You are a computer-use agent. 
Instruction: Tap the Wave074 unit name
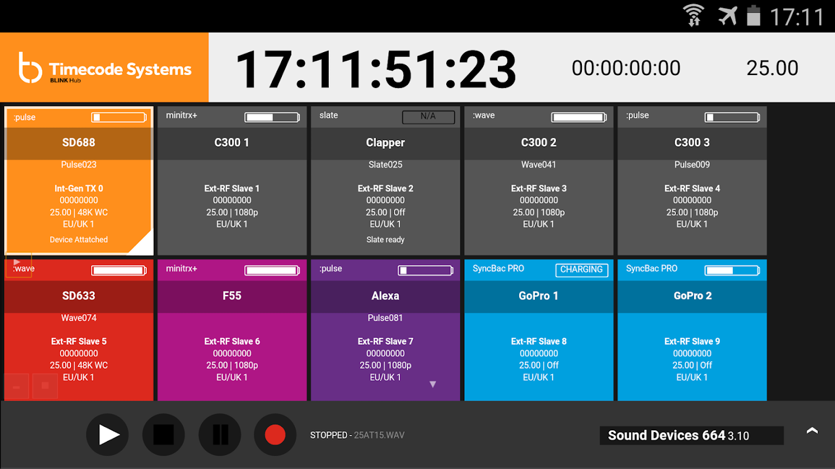coord(79,318)
